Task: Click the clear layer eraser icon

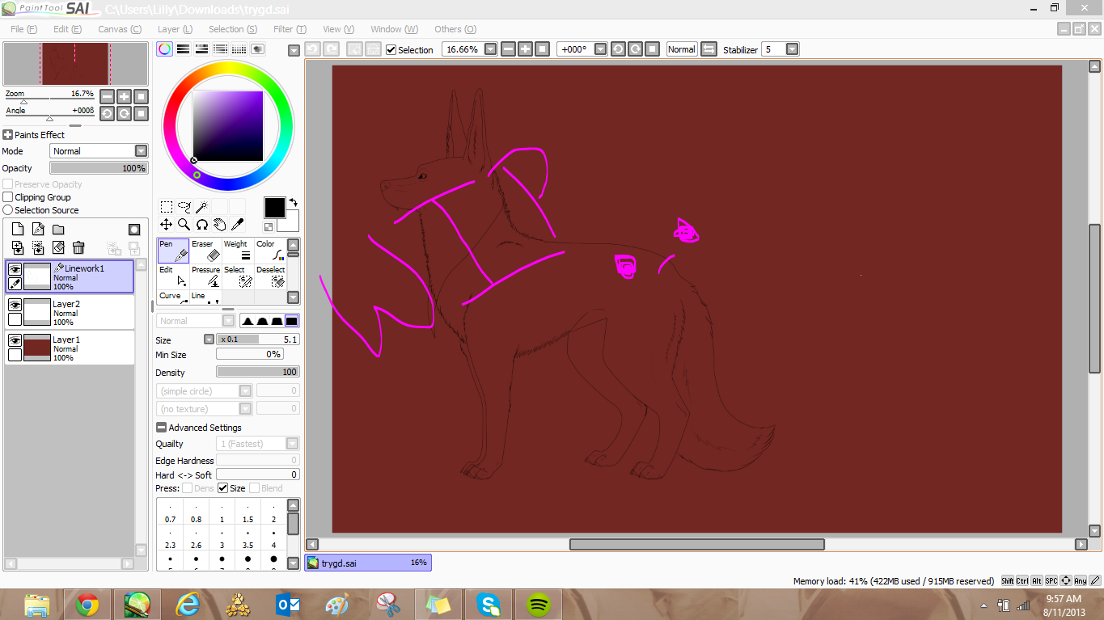Action: click(58, 247)
